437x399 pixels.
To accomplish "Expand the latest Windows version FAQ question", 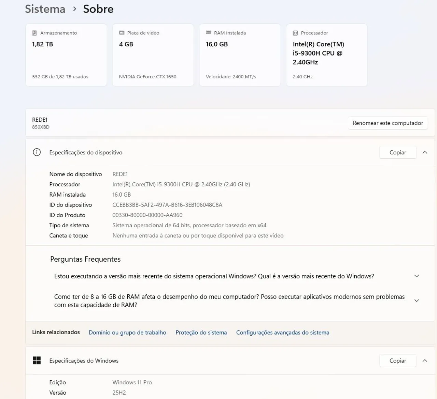I will point(417,276).
